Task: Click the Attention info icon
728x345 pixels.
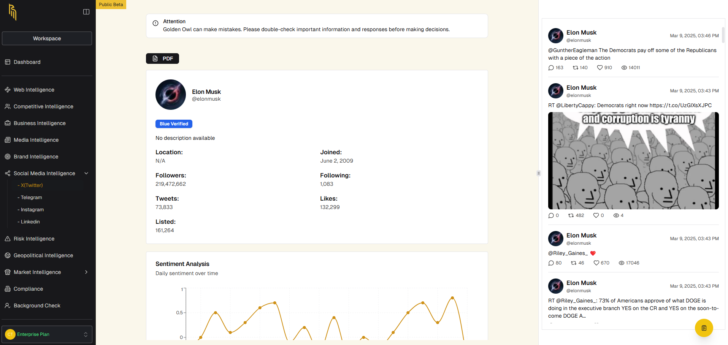Action: [x=155, y=23]
